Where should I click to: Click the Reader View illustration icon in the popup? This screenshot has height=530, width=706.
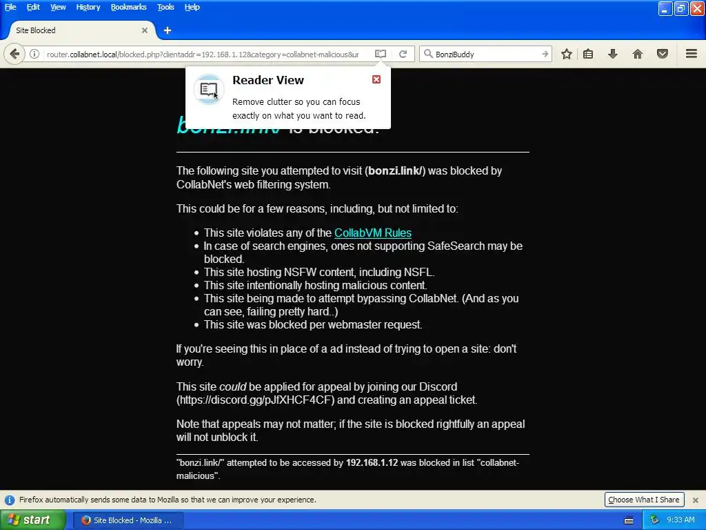[208, 89]
